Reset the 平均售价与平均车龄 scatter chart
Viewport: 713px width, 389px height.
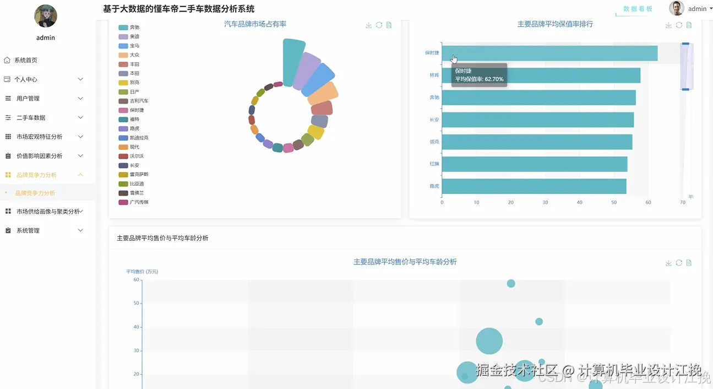(x=679, y=263)
